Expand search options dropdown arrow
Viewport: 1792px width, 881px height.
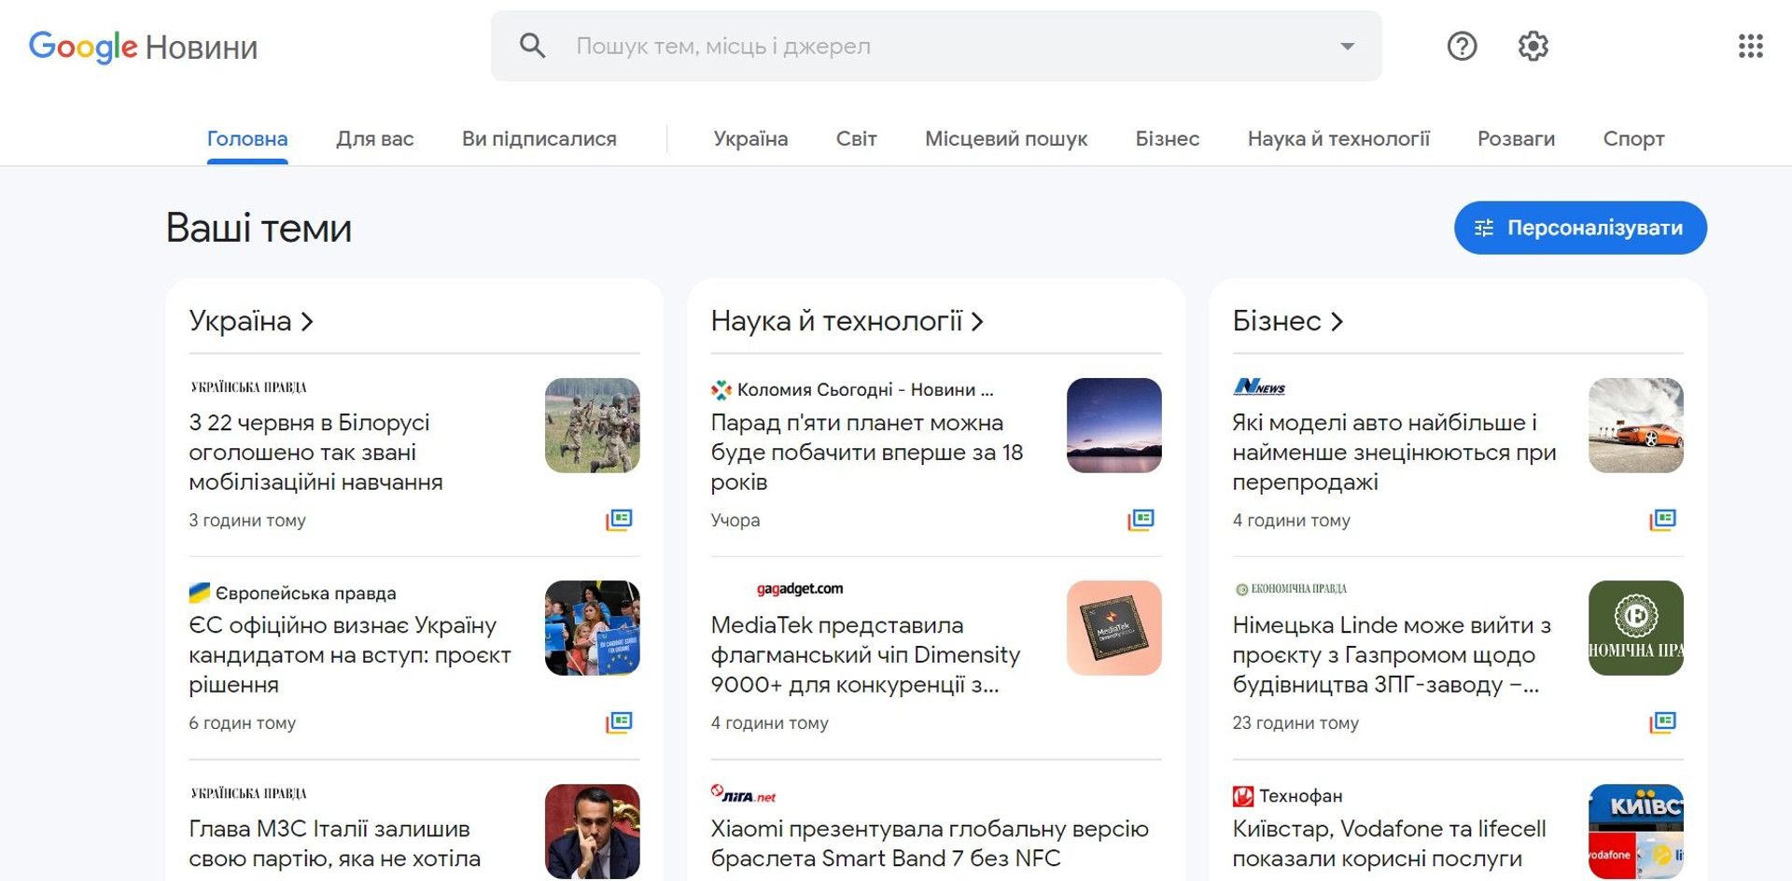(x=1347, y=46)
